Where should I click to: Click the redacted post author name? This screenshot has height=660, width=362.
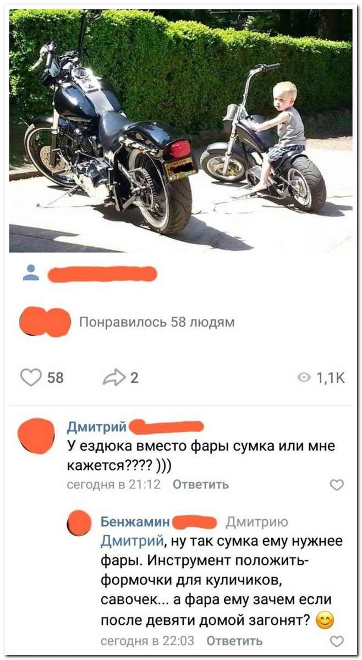[103, 273]
